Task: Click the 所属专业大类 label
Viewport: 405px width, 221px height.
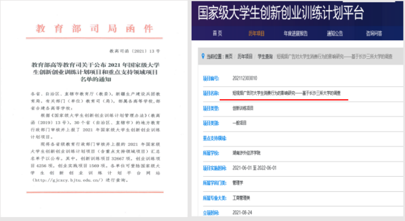Action: (x=214, y=198)
